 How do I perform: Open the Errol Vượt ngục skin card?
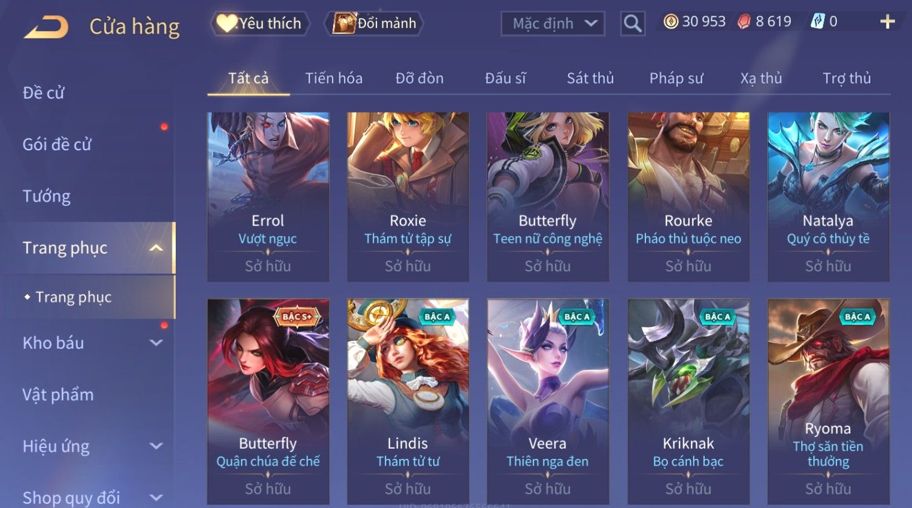tap(268, 197)
